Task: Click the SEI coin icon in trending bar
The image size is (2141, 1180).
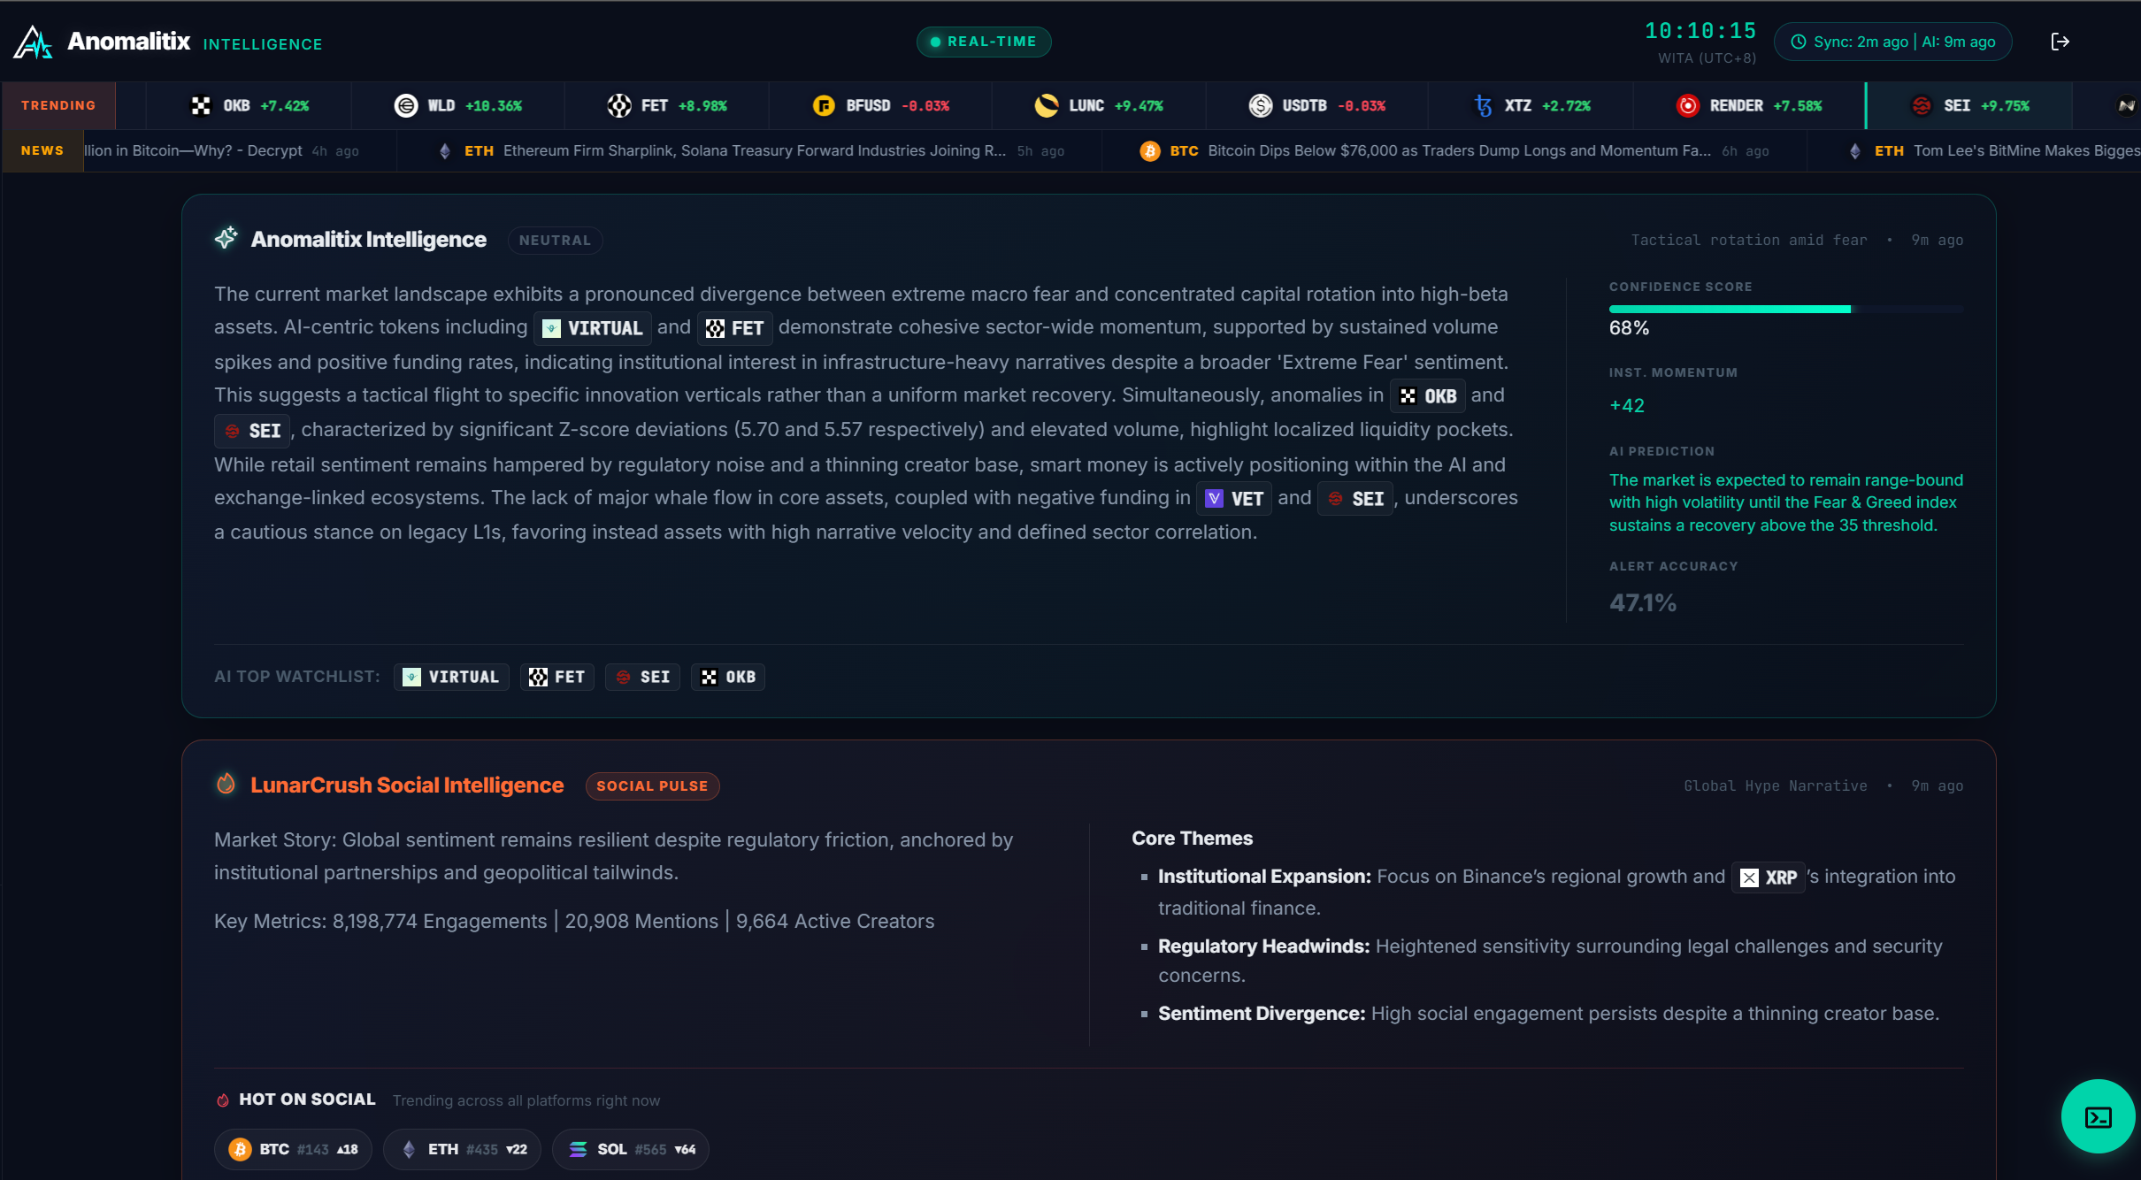Action: tap(1922, 106)
